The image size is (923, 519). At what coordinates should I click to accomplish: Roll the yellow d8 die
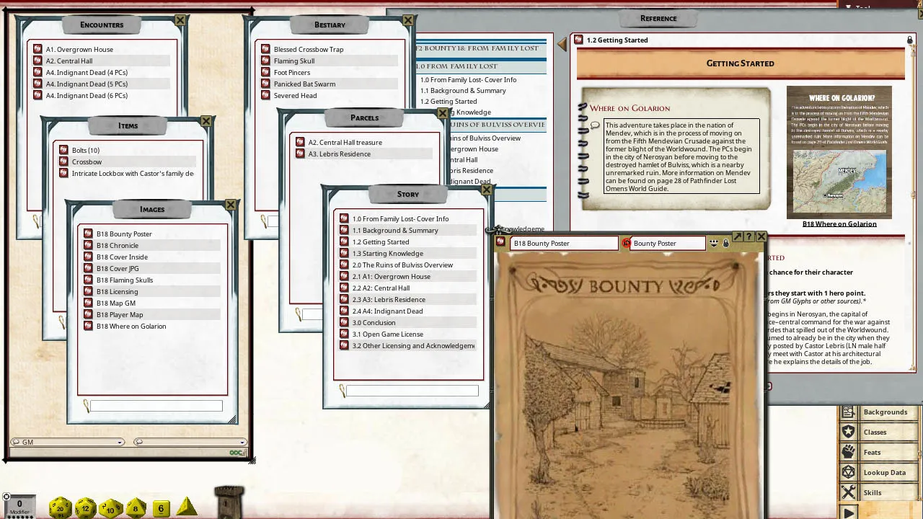click(x=136, y=507)
